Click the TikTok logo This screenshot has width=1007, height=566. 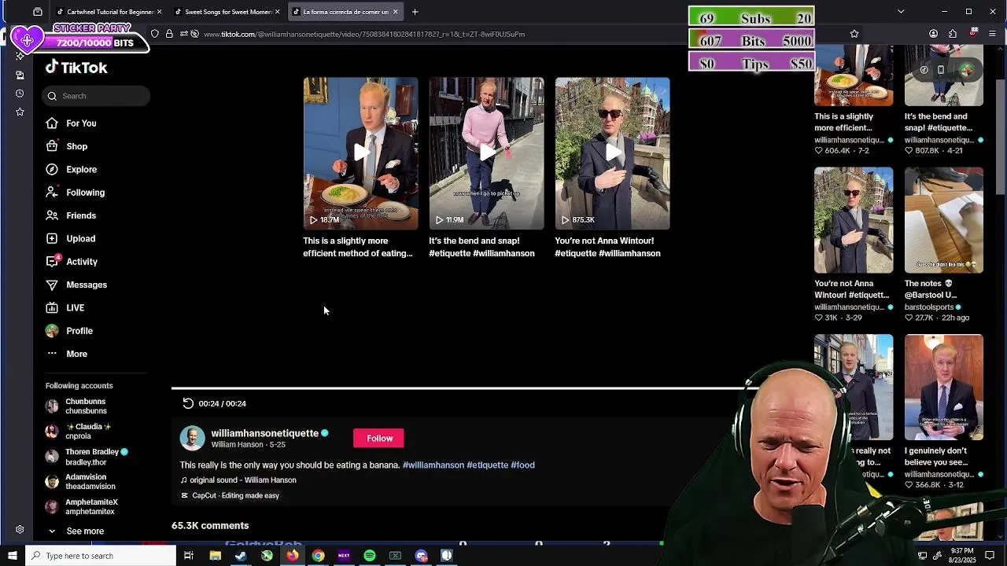click(x=76, y=68)
